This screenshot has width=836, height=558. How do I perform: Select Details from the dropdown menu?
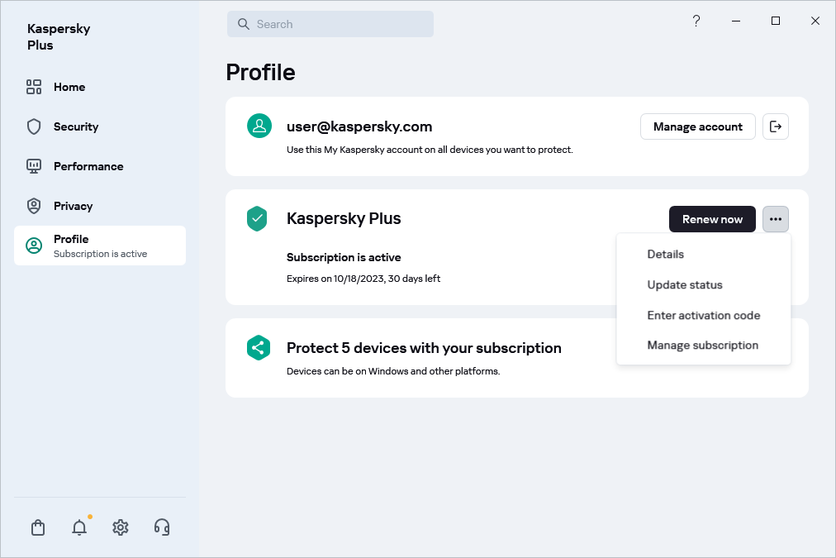point(665,255)
